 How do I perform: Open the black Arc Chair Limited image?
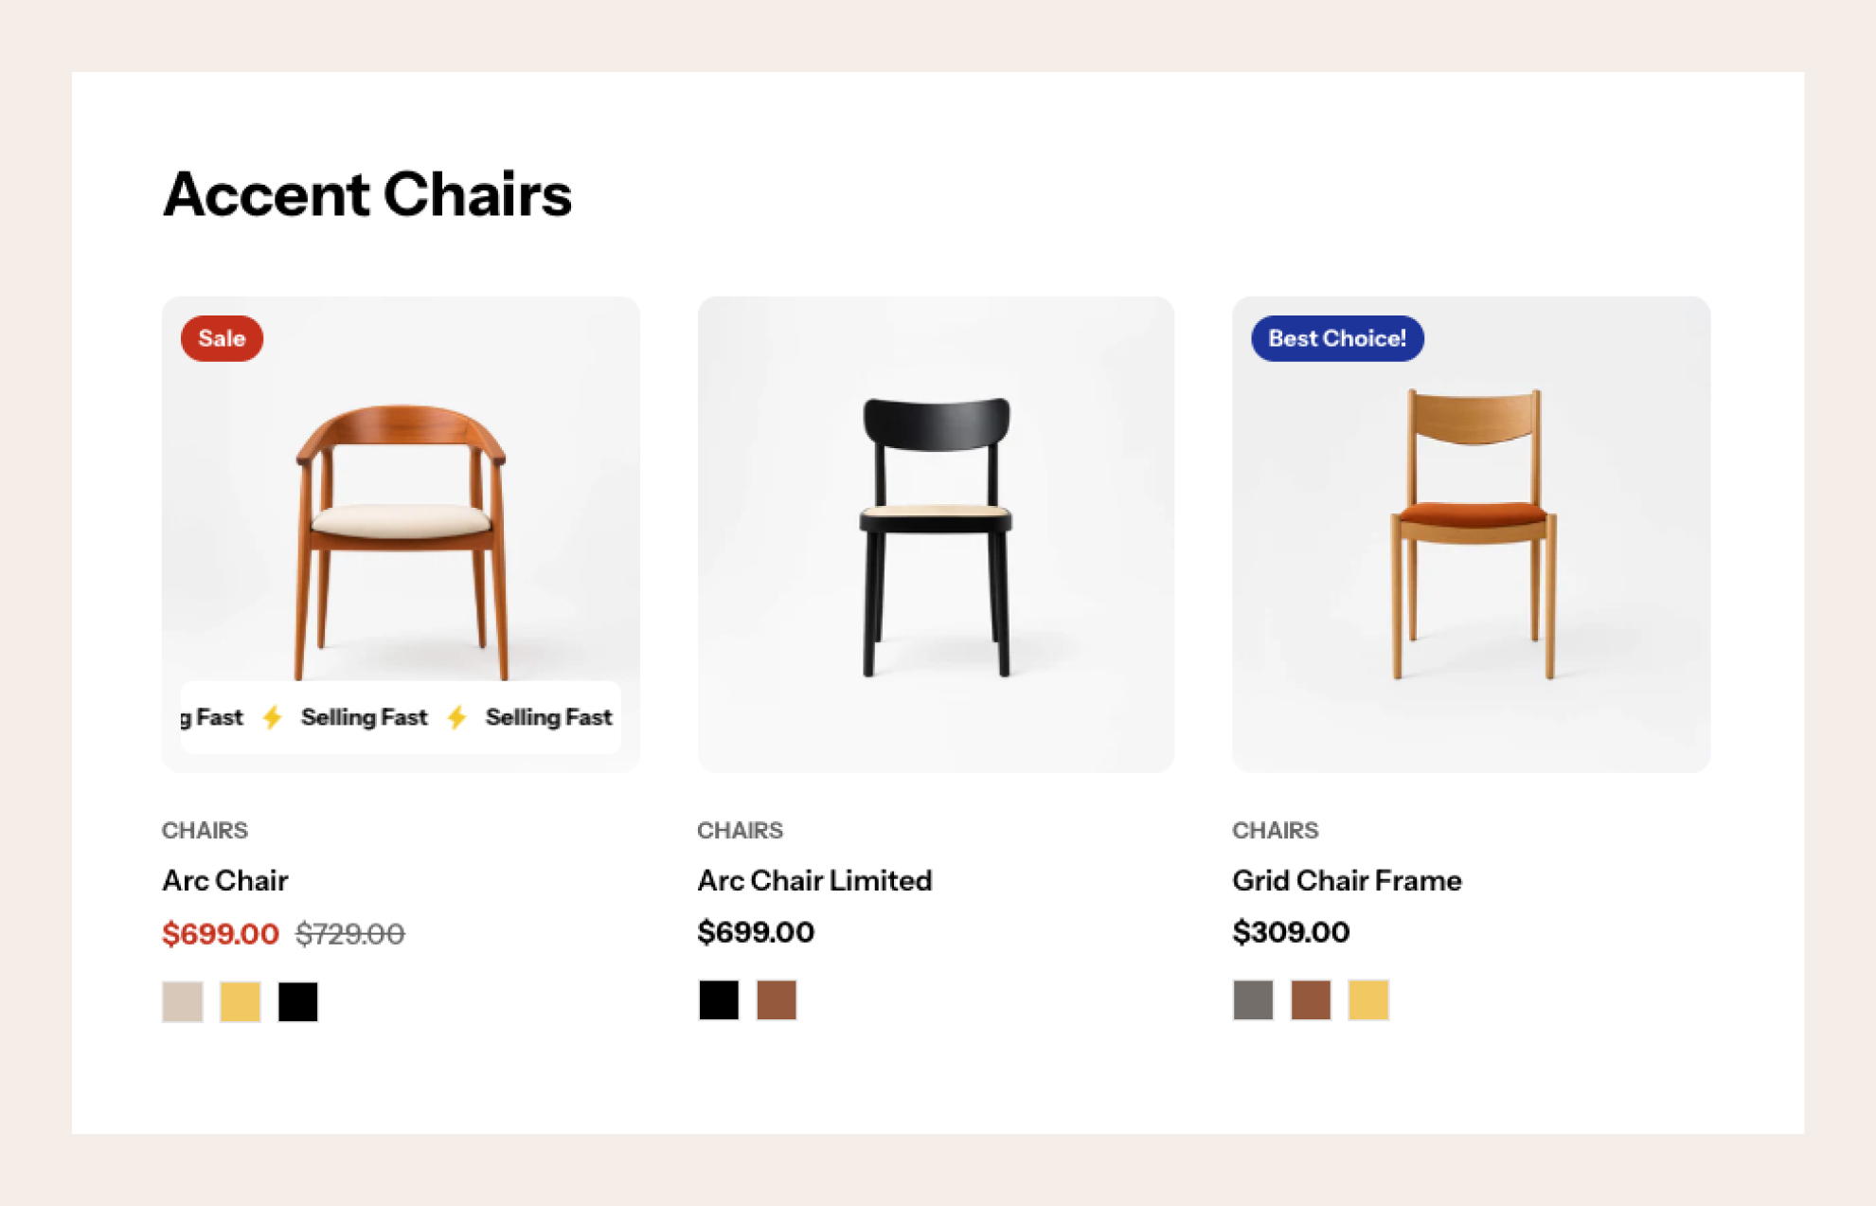pyautogui.click(x=936, y=534)
